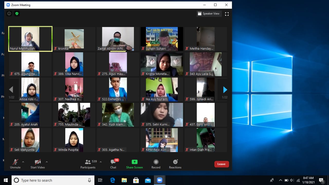Go to previous page of participants
Viewport: 329px width, 185px height.
tap(11, 90)
